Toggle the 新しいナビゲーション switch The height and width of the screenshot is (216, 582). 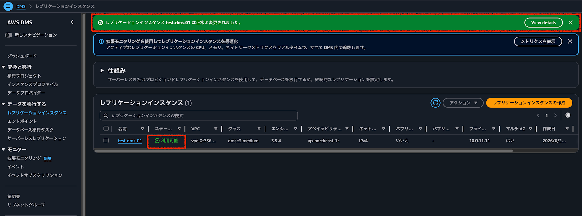8,35
